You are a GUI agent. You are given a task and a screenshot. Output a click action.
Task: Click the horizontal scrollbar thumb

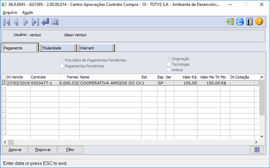point(11,142)
